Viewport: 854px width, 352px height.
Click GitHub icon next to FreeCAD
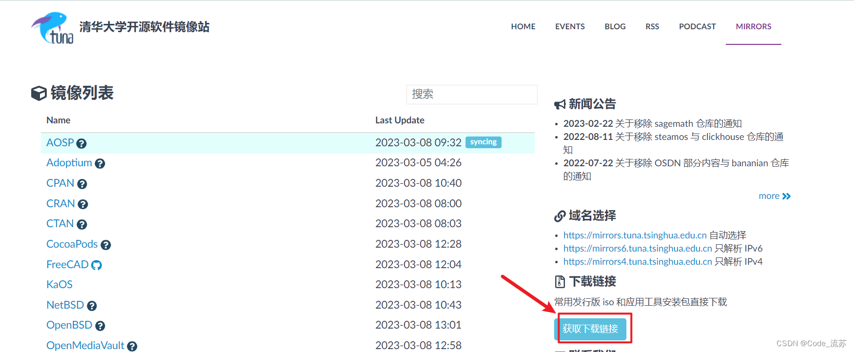97,265
